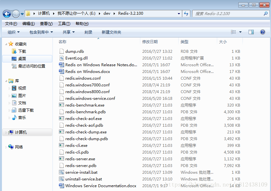Select redis.windows-service.conf file icon
Viewport: 271px width, 191px height.
pos(62,99)
